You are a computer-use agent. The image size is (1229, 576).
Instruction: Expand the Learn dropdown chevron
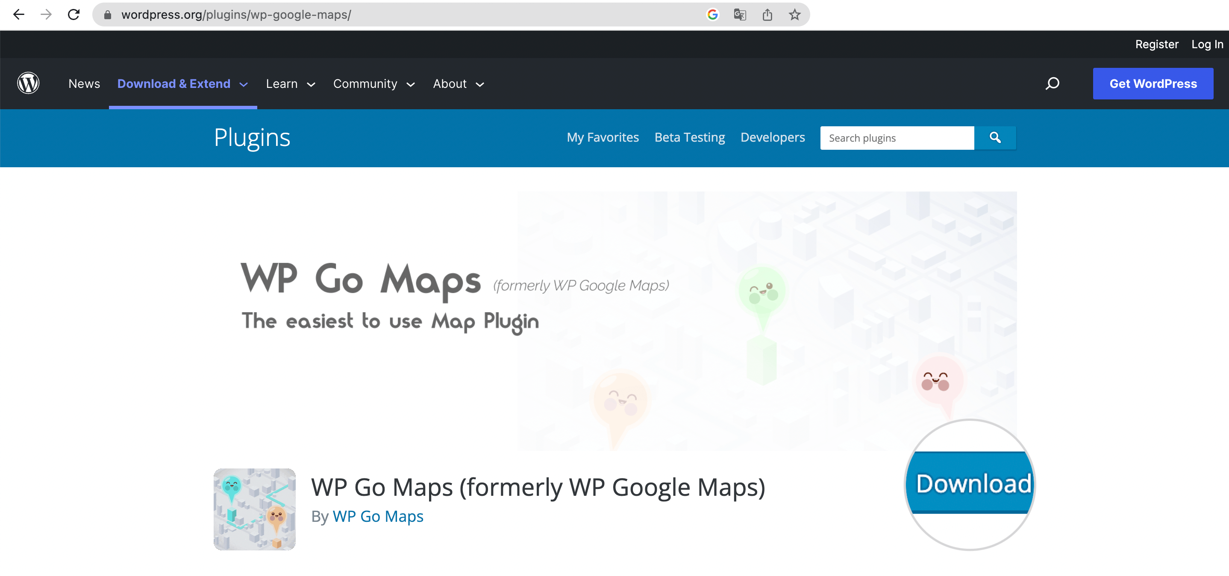pos(311,85)
